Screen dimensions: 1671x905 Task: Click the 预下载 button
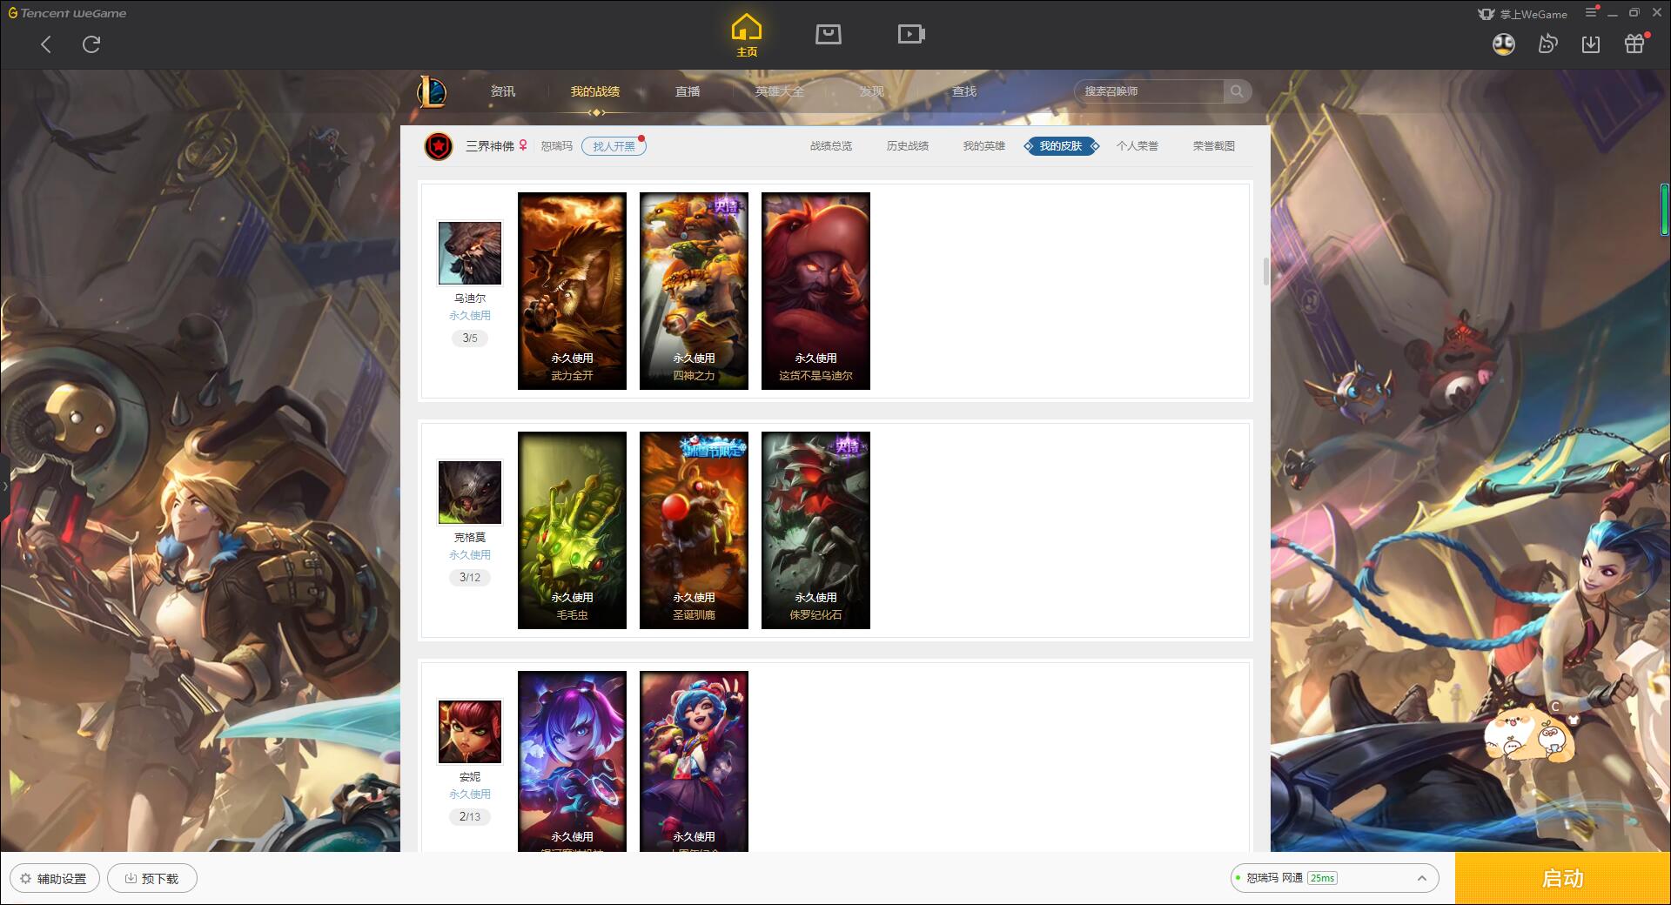coord(152,879)
